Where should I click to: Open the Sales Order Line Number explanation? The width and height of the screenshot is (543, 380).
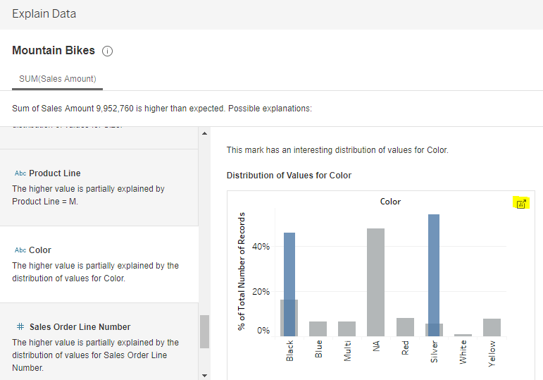99,342
